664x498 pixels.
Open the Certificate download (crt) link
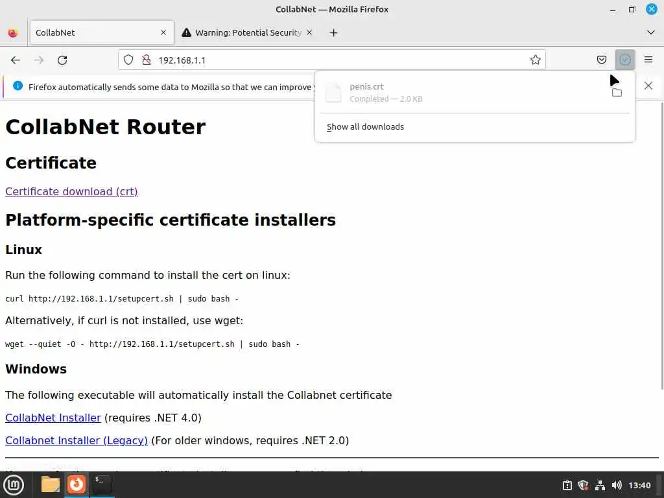[71, 191]
